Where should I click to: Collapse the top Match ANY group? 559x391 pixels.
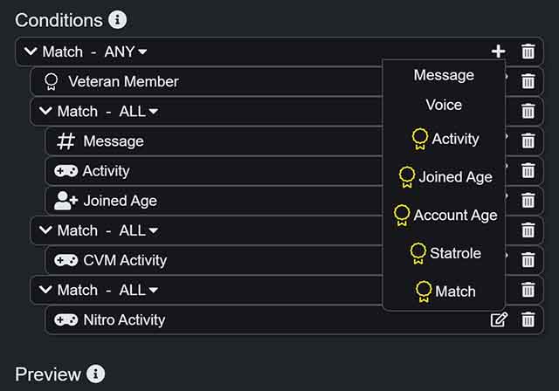coord(31,51)
